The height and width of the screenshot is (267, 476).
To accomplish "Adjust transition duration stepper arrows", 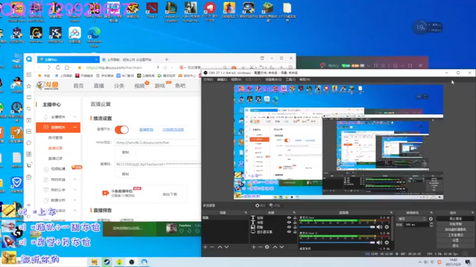I will (x=431, y=225).
